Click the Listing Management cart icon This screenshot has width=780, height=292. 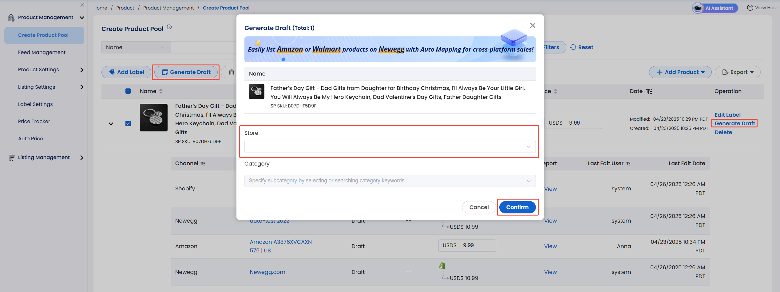(11, 158)
